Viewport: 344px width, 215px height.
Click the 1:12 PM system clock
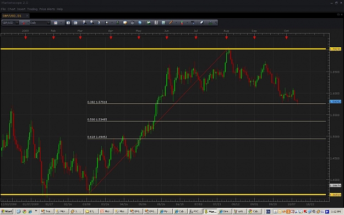(336, 212)
